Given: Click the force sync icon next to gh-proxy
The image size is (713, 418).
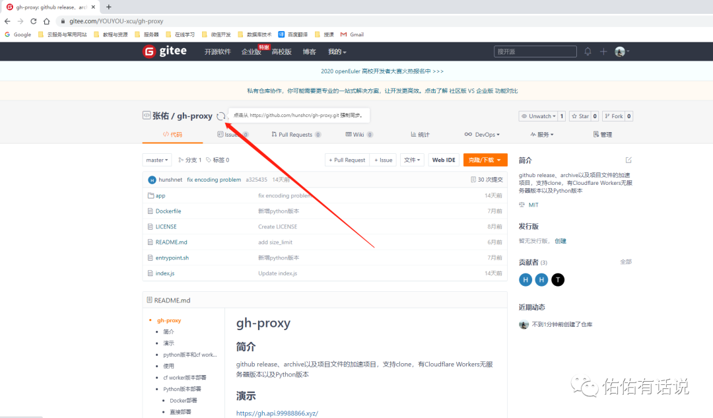Looking at the screenshot, I should coord(221,116).
